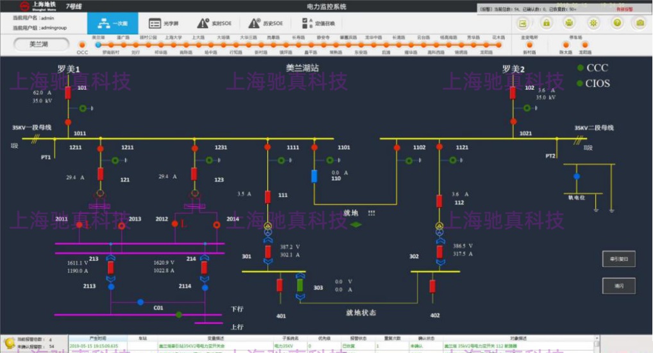Click the lock icon in top-right toolbar
Viewport: 653px width, 353px height.
tap(546, 23)
